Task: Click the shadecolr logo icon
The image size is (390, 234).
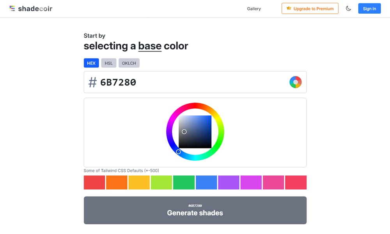Action: [x=12, y=9]
